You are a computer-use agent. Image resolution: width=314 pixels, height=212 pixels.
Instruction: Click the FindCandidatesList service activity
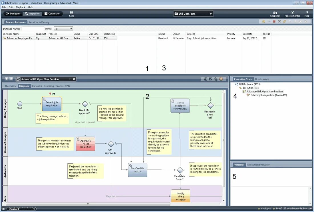click(x=138, y=170)
